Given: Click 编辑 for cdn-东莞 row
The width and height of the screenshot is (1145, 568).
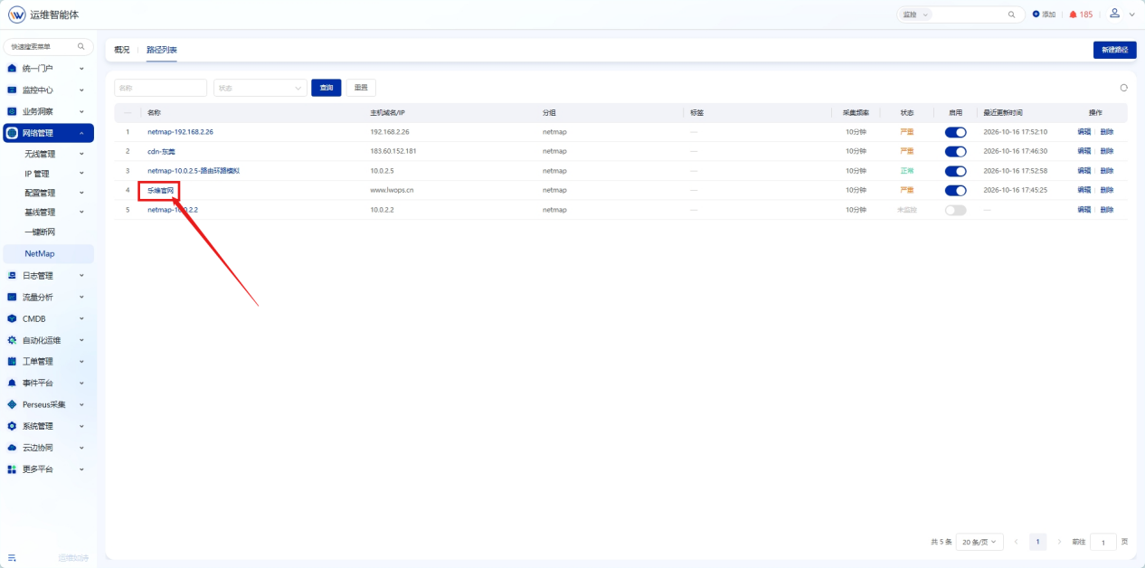Looking at the screenshot, I should 1083,151.
